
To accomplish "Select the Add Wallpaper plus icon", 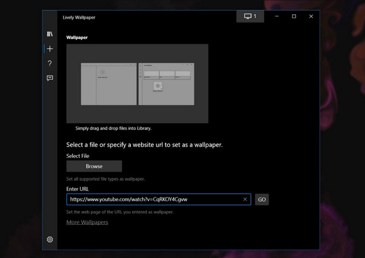I will tap(50, 49).
